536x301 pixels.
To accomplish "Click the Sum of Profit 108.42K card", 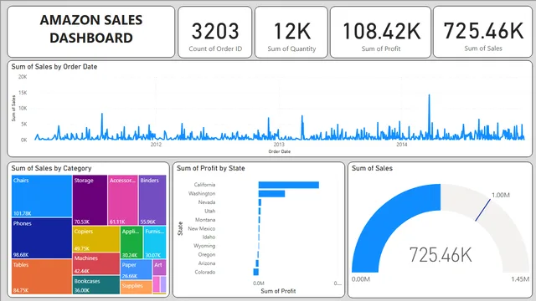I will 380,32.
